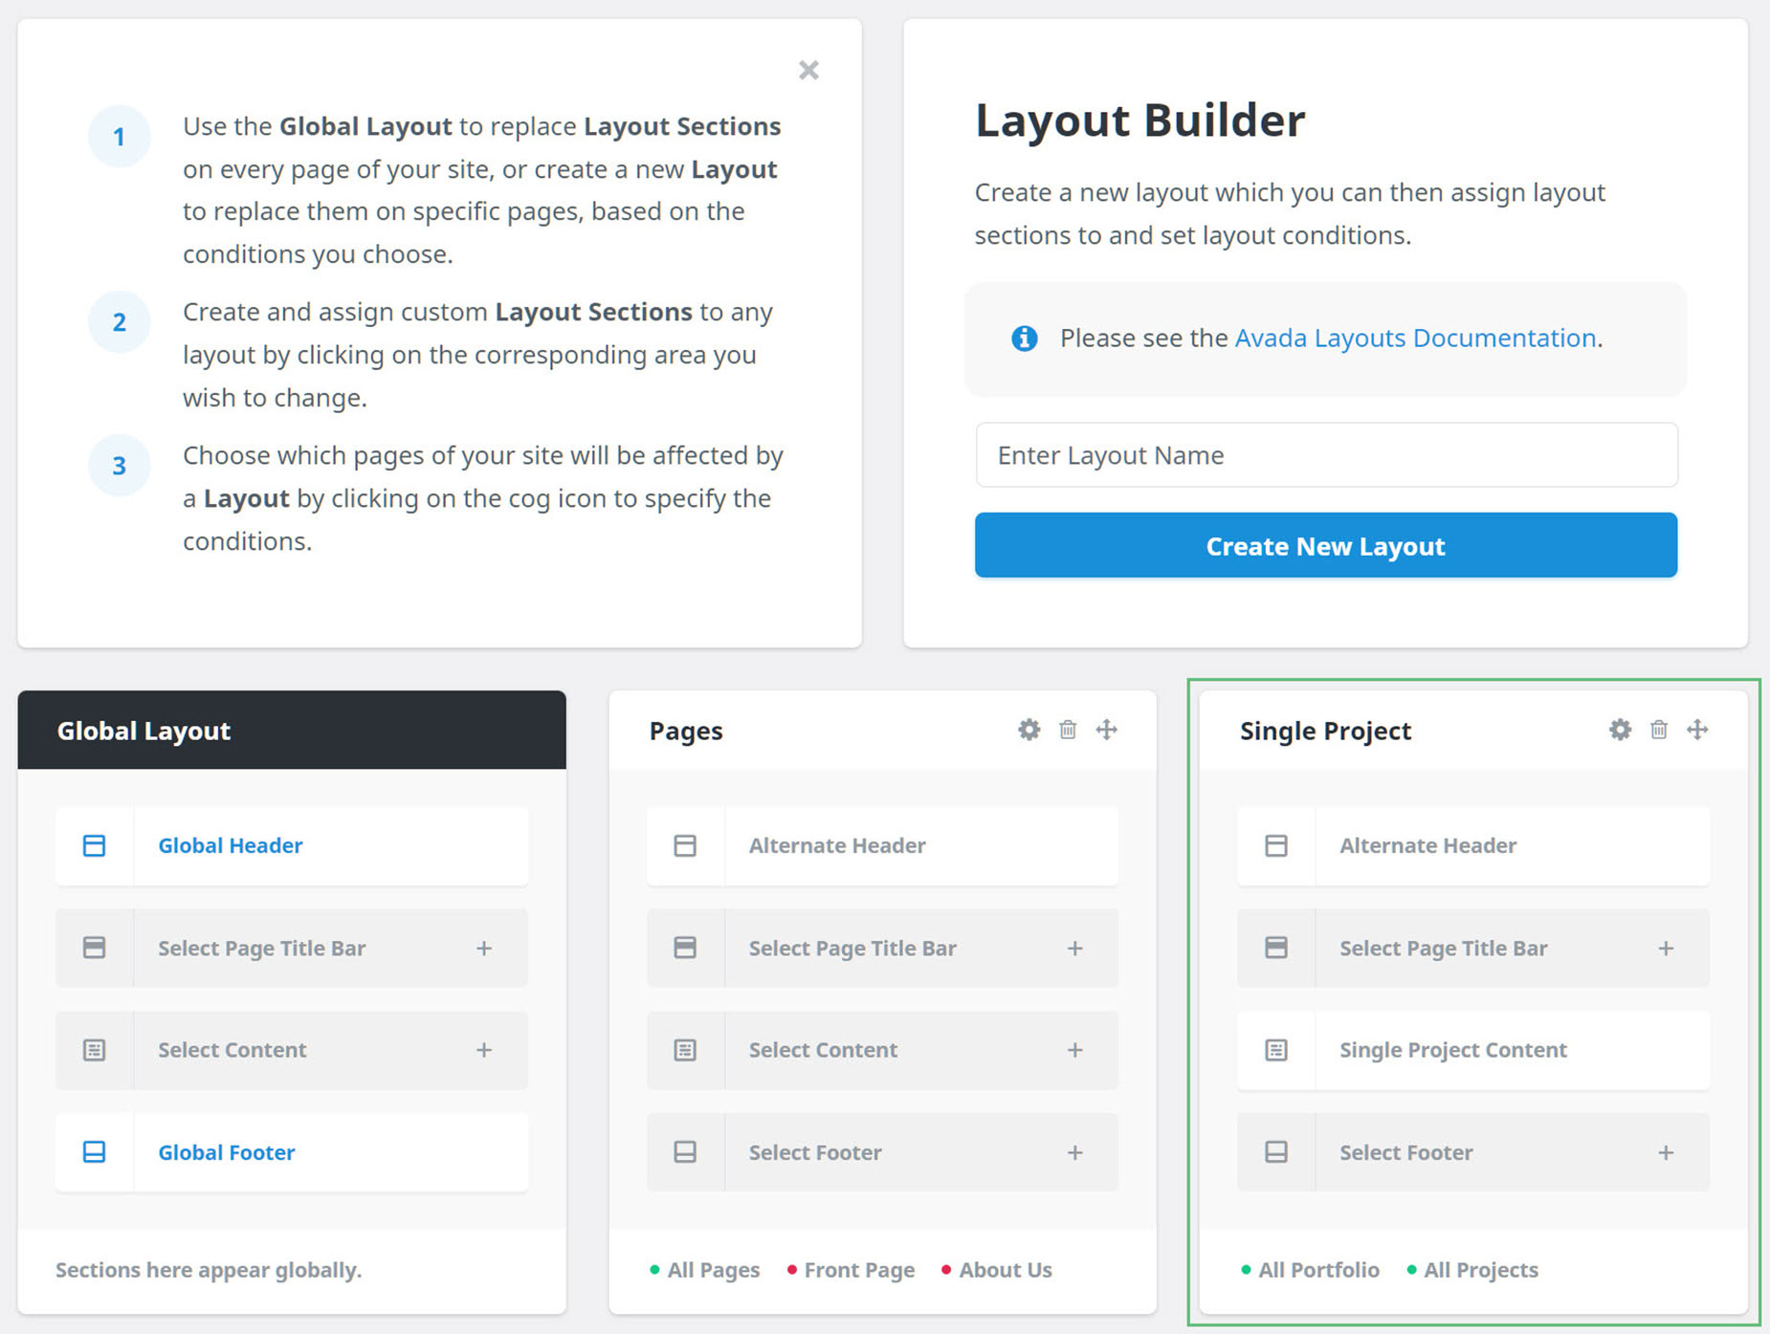Click the move handle on Pages layout
This screenshot has height=1334, width=1770.
click(1107, 730)
